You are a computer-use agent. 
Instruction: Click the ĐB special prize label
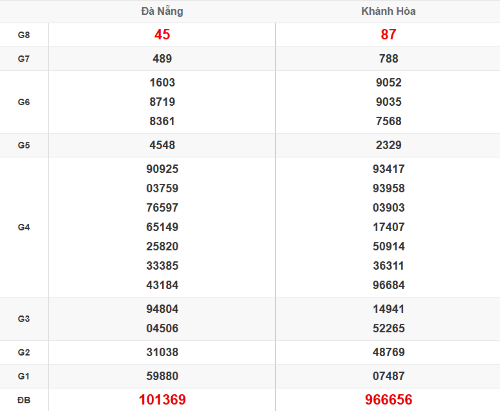coord(24,400)
